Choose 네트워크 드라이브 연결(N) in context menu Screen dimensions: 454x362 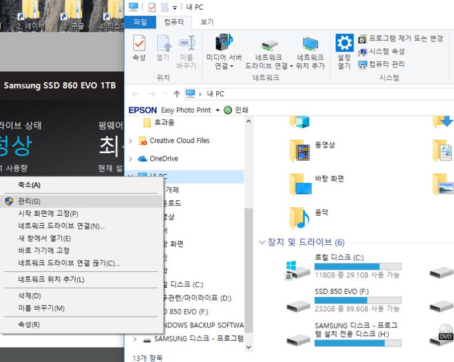pos(81,226)
